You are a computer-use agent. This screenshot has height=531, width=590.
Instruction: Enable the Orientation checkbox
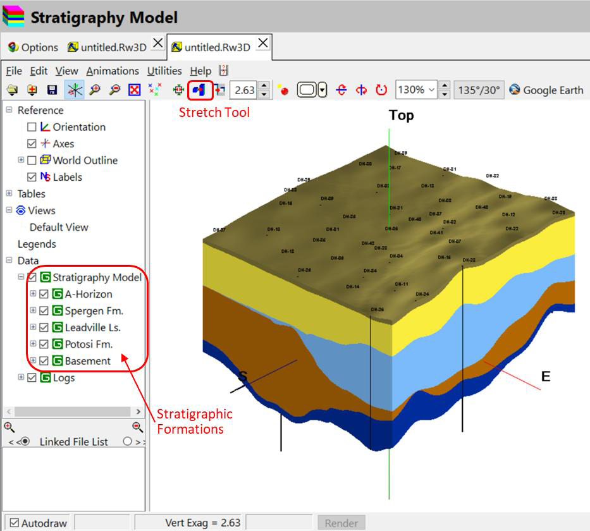(x=32, y=127)
